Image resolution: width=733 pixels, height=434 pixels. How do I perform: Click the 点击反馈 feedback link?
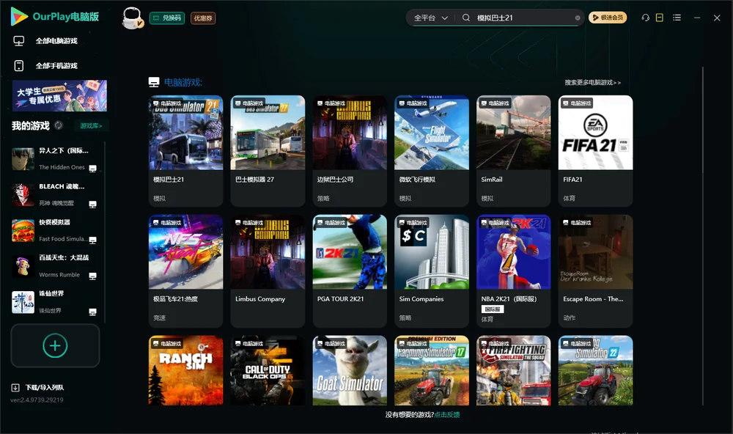pos(447,414)
